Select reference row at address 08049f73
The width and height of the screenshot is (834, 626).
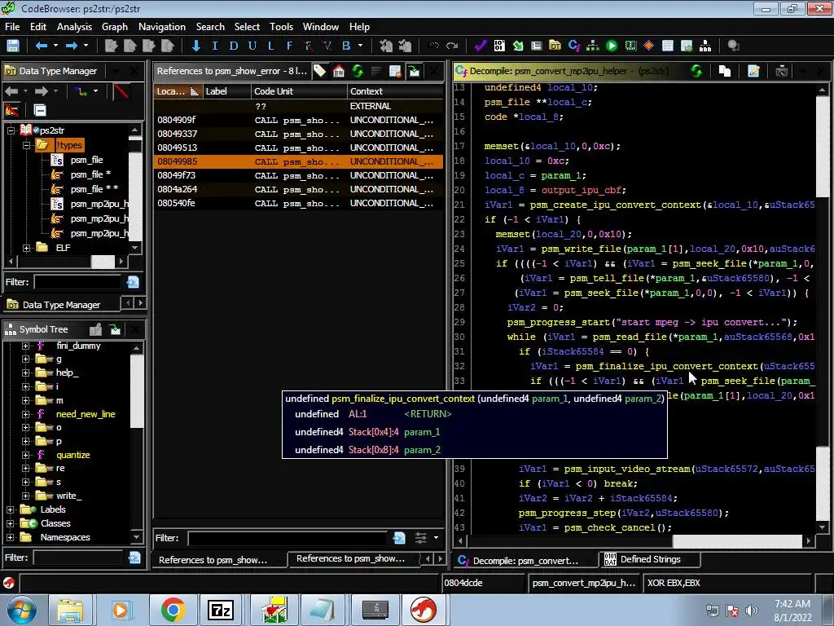point(177,175)
